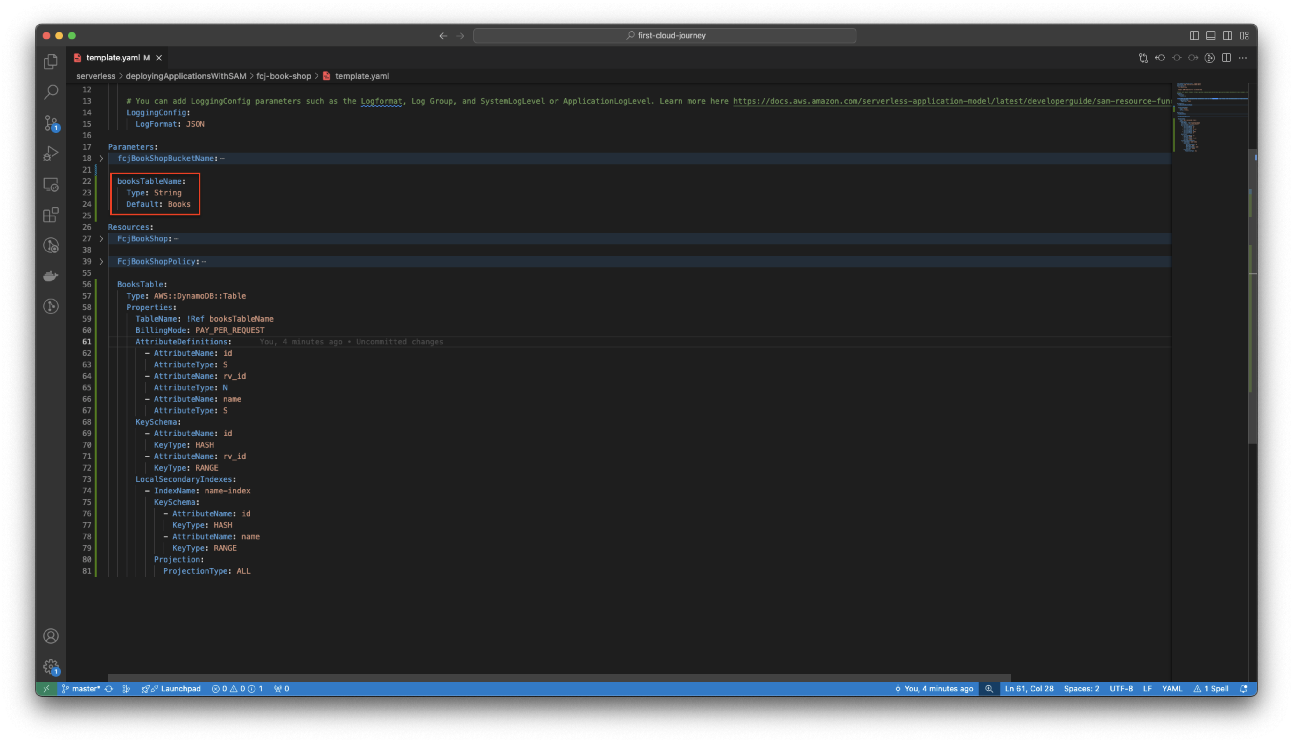
Task: Expand the folded FcjBookShopPolicy block
Action: click(101, 262)
